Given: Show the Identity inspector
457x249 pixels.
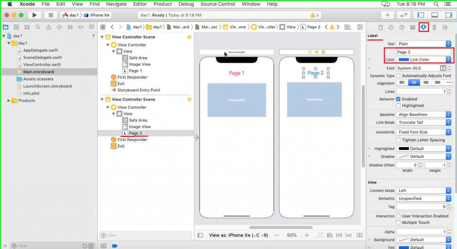Looking at the screenshot, I should (x=412, y=27).
